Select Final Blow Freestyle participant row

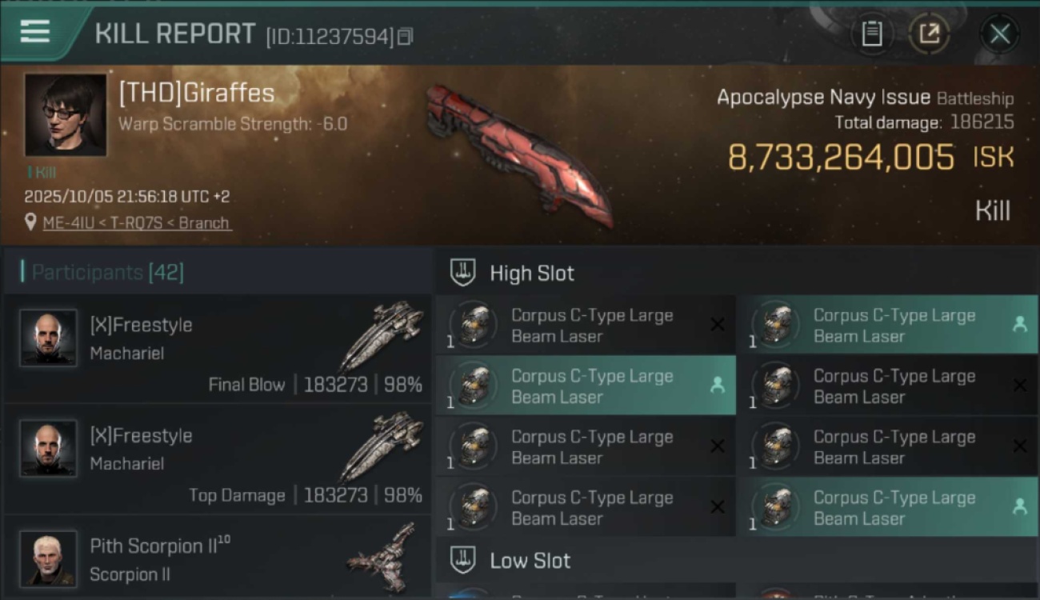pos(218,349)
